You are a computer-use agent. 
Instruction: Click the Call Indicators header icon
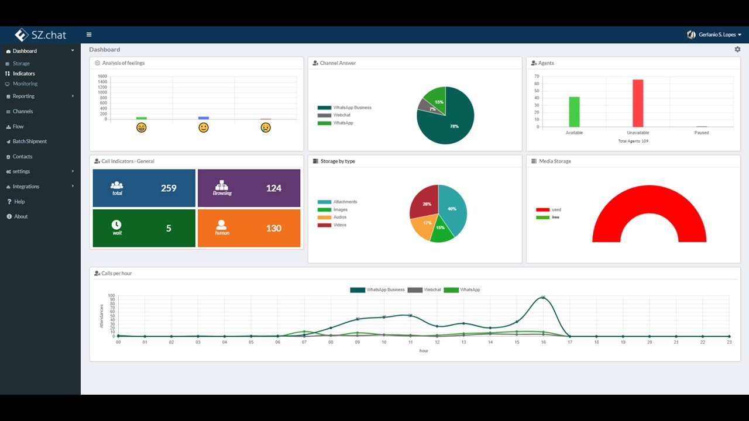click(x=97, y=161)
